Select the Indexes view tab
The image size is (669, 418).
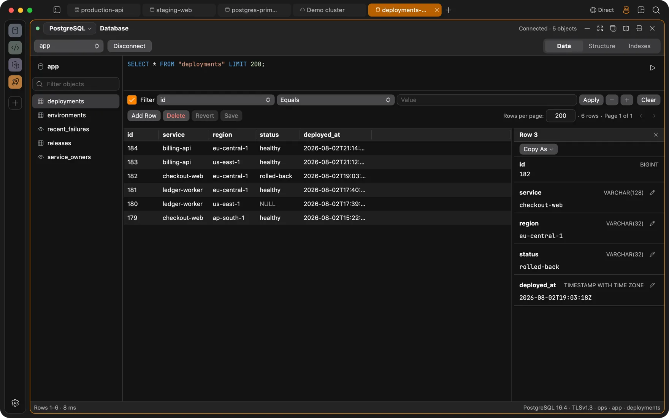[x=639, y=46]
